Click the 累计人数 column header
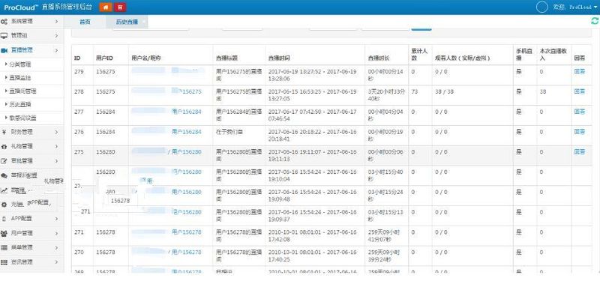Viewport: 600px width, 287px height. tap(419, 54)
